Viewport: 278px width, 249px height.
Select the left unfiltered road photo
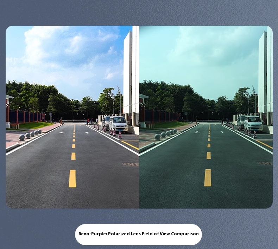pyautogui.click(x=72, y=117)
